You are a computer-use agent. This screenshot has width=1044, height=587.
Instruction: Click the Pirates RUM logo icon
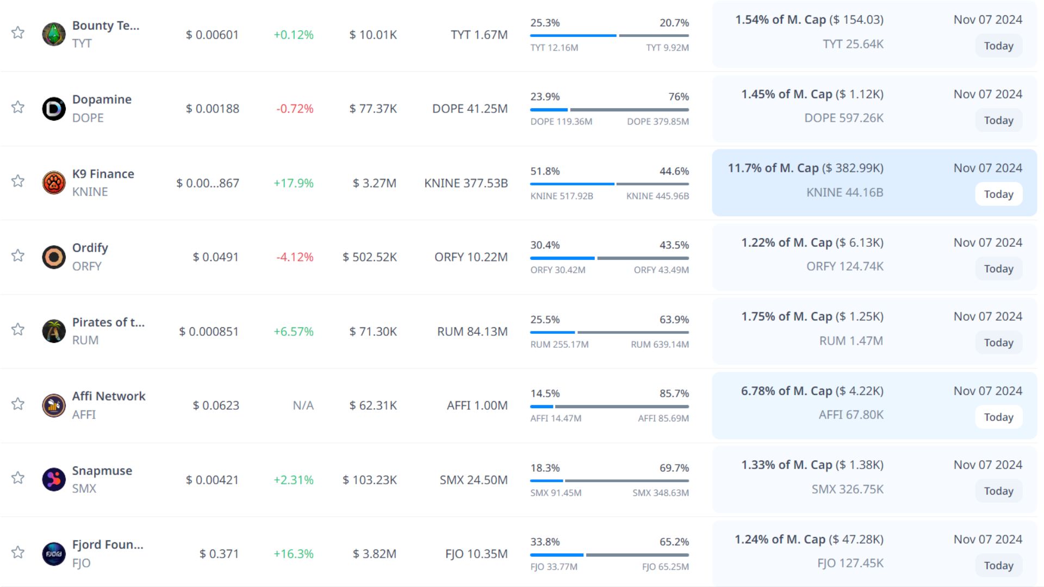point(54,331)
